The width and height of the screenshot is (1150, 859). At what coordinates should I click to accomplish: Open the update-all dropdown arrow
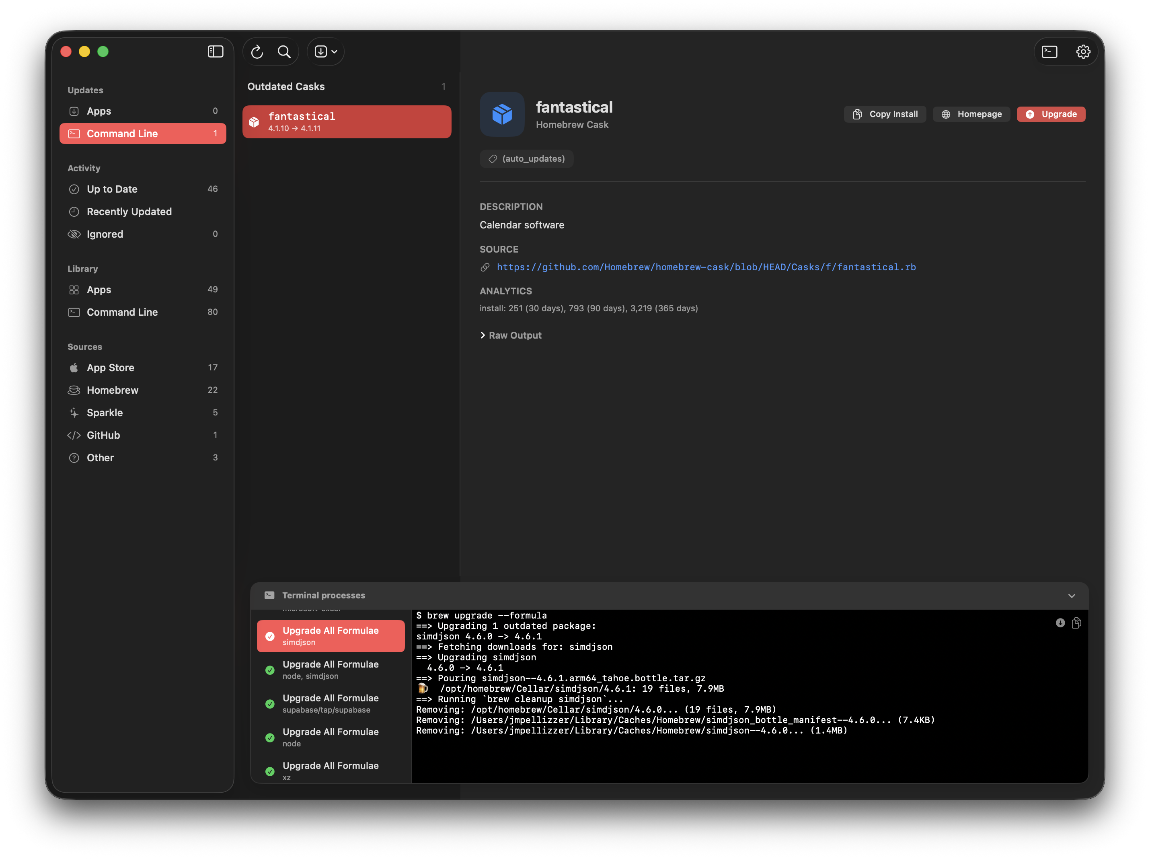pyautogui.click(x=334, y=51)
